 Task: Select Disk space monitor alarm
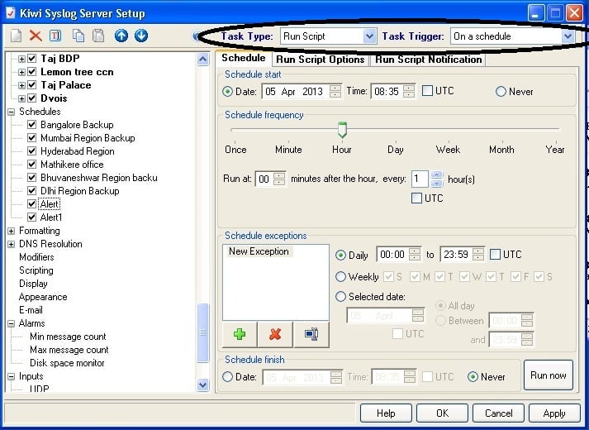coord(67,363)
